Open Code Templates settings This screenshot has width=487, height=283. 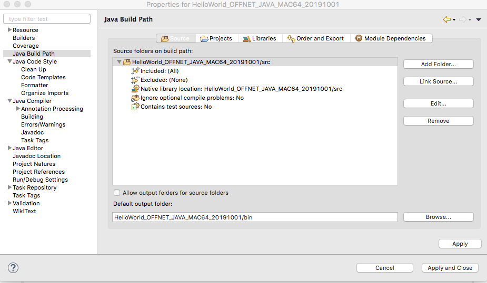point(44,77)
